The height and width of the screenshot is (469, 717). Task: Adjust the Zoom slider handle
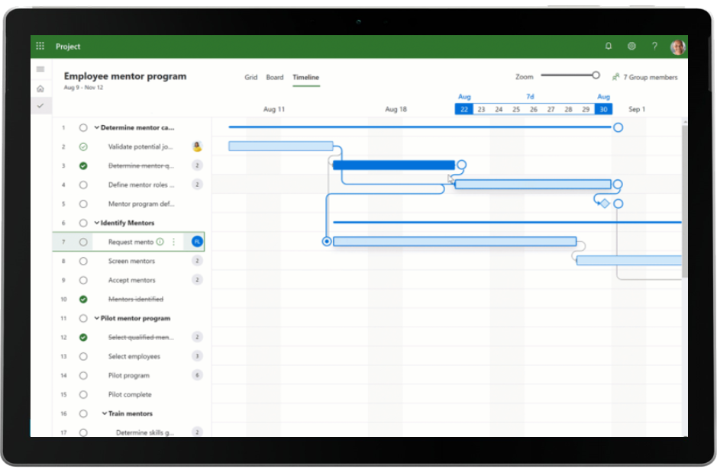[x=596, y=75]
